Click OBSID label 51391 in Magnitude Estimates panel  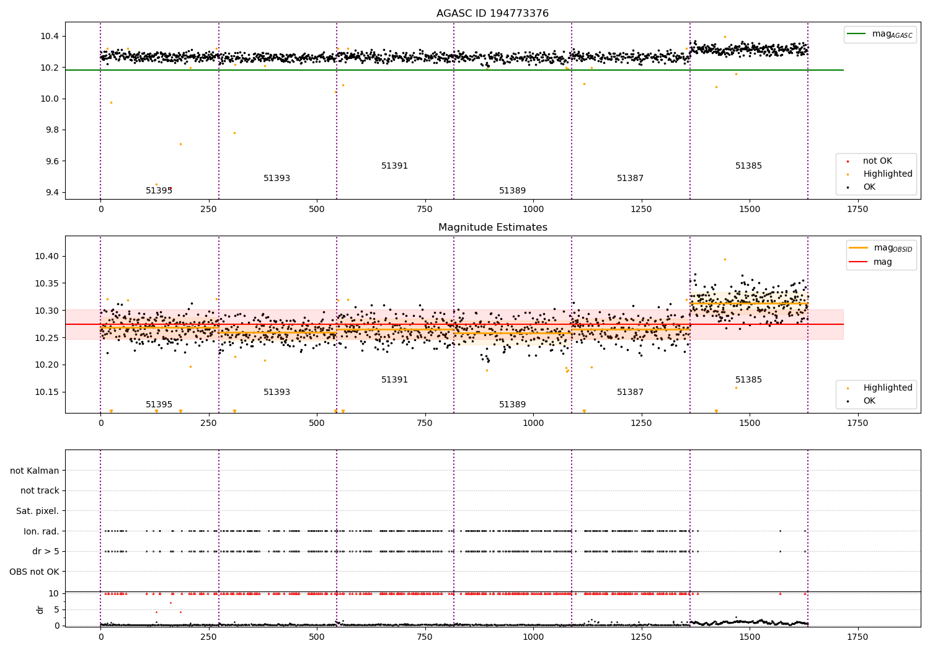[394, 380]
